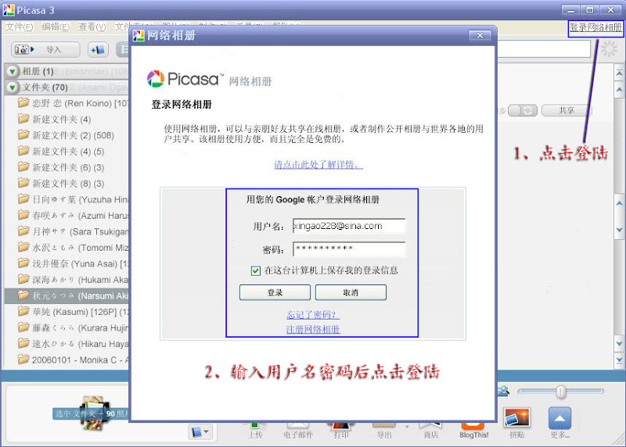This screenshot has height=447, width=626.
Task: Click the 共享 share button
Action: (x=566, y=110)
